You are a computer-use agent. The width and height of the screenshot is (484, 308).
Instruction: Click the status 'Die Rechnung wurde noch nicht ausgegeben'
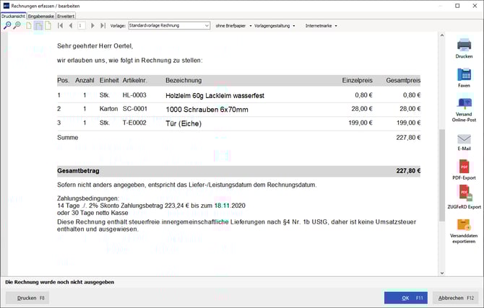(x=59, y=282)
